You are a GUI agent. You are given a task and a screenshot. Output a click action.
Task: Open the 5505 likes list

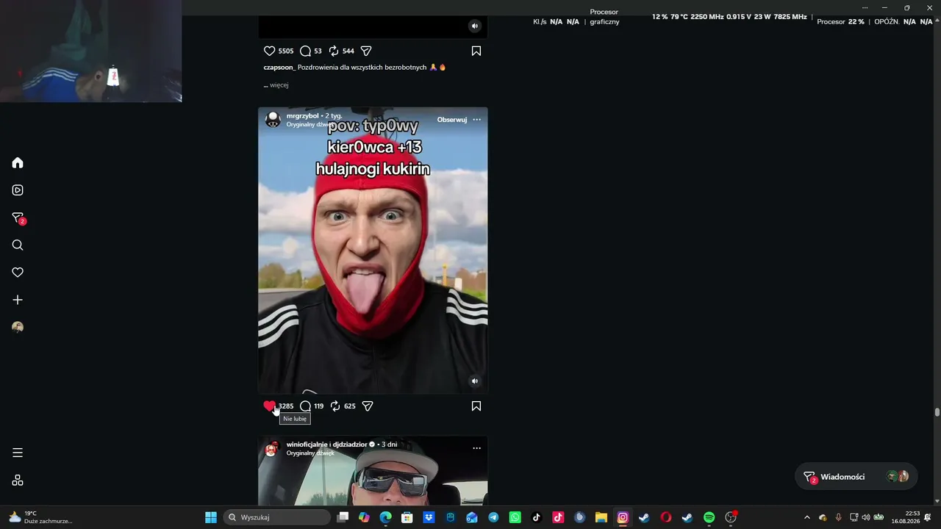tap(286, 51)
